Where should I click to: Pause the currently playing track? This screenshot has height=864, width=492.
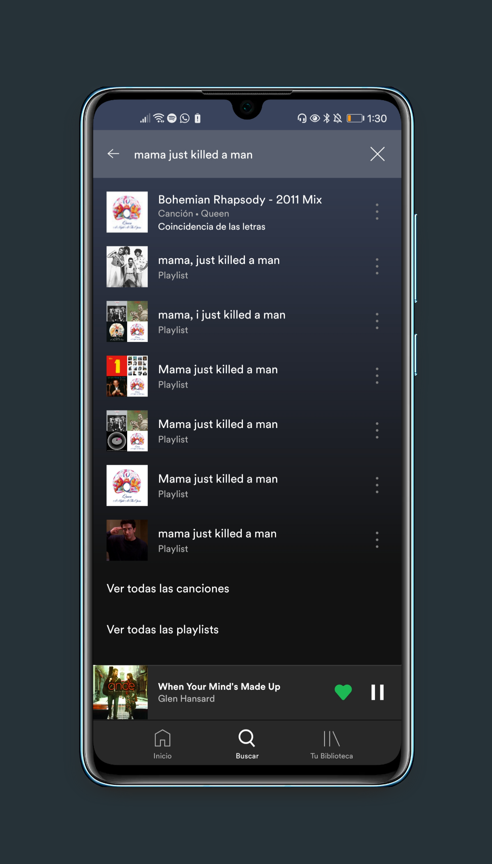pyautogui.click(x=378, y=692)
